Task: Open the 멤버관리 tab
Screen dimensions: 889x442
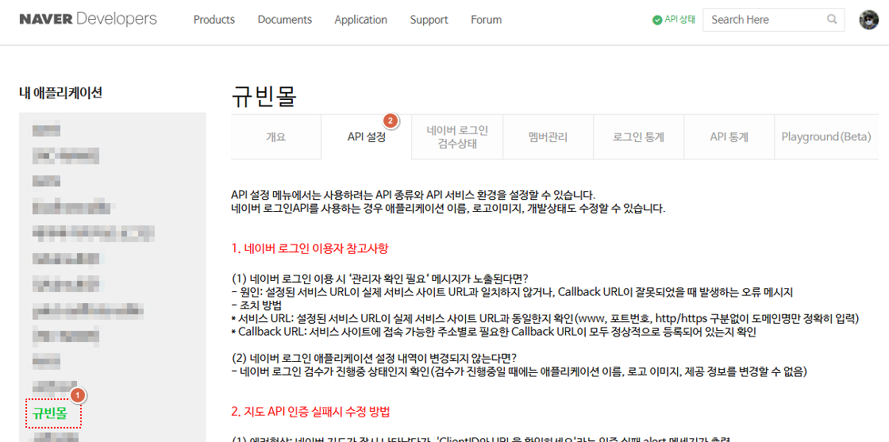Action: coord(548,137)
